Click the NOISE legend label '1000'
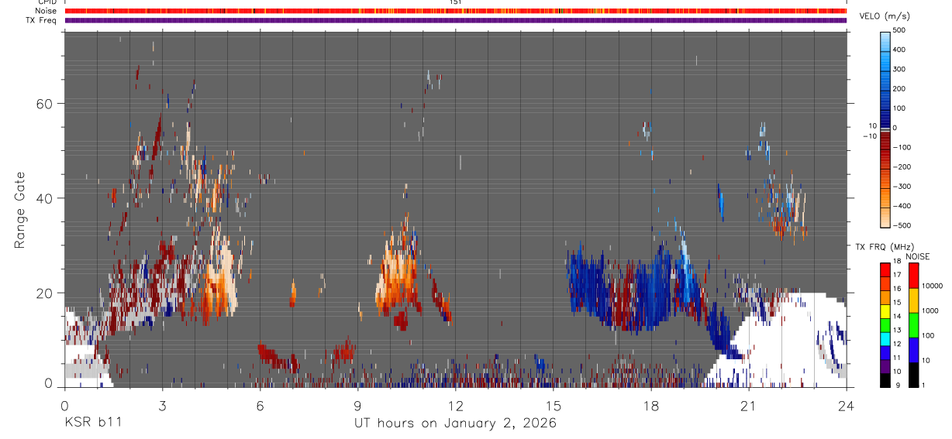 click(930, 310)
